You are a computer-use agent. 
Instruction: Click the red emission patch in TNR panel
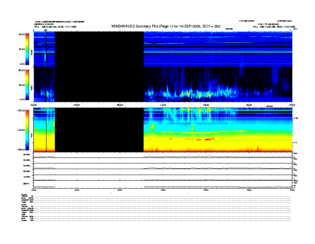209,139
